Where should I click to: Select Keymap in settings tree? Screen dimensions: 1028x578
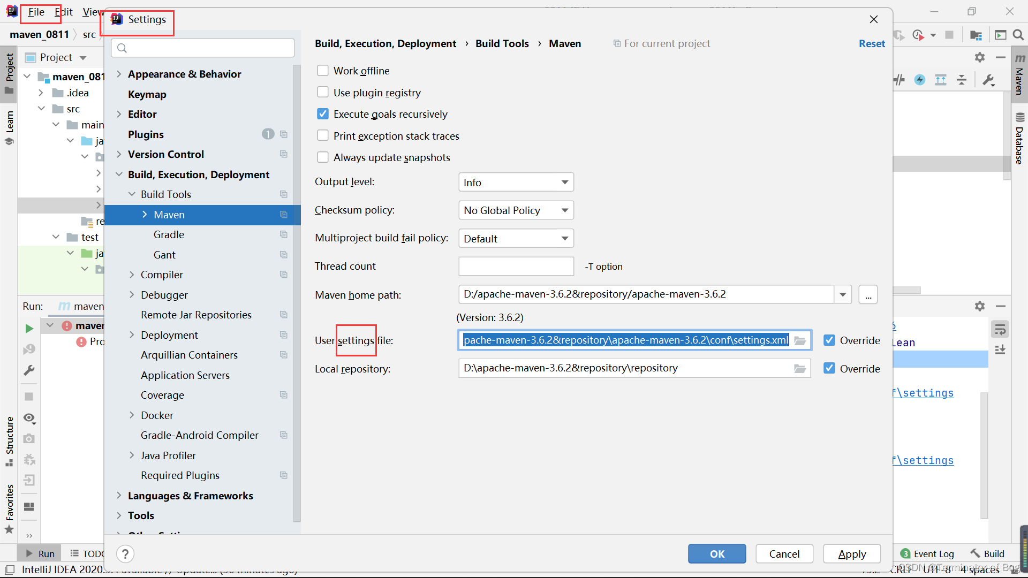tap(147, 94)
